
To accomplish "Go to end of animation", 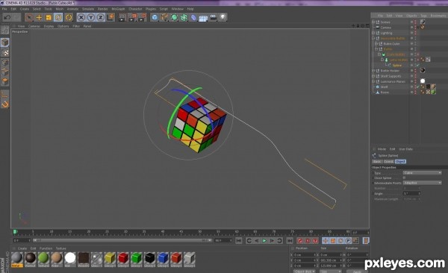I will (290, 241).
